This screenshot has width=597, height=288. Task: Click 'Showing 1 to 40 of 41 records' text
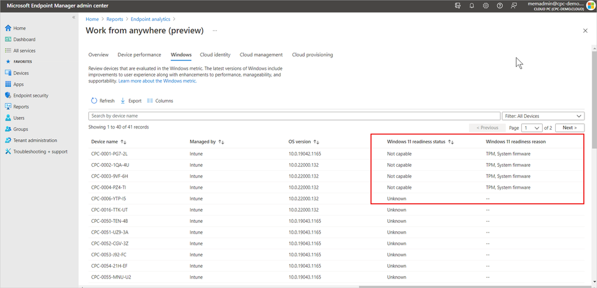(x=118, y=127)
